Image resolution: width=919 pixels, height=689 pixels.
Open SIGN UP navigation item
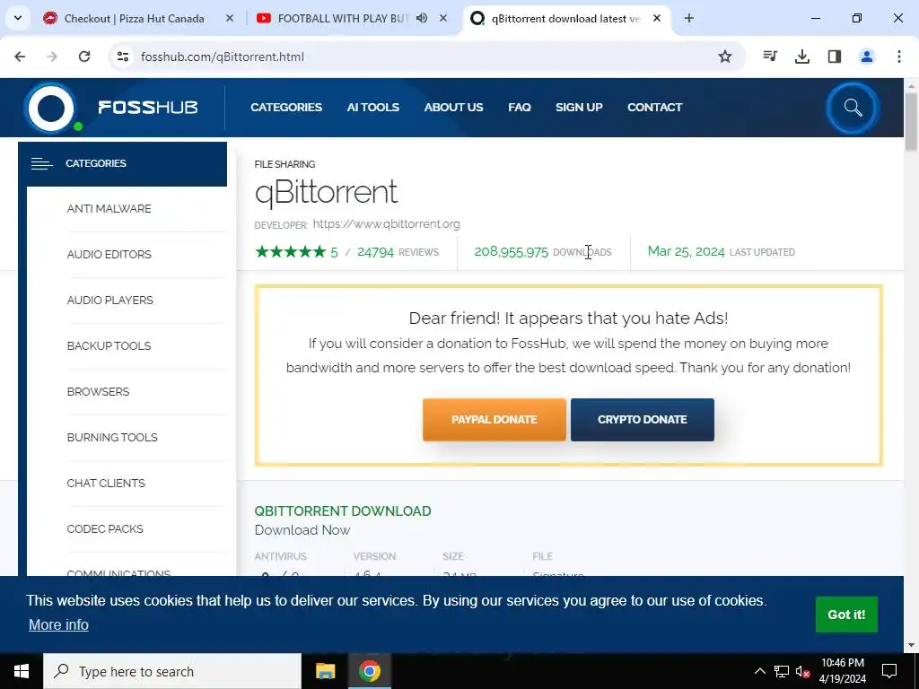click(579, 108)
